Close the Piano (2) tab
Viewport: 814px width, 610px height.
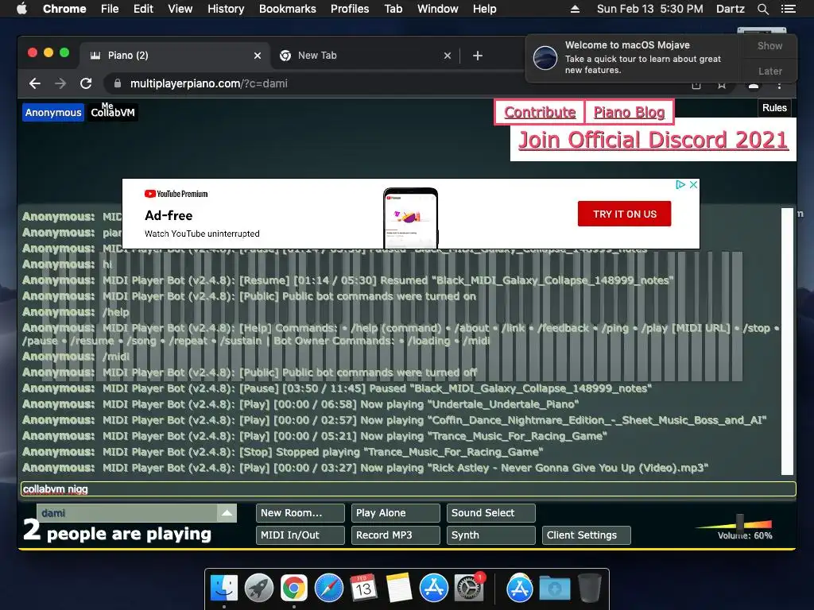click(x=258, y=56)
